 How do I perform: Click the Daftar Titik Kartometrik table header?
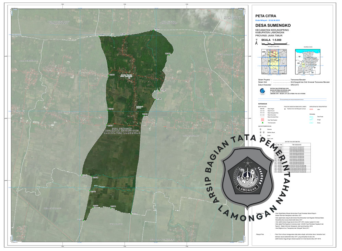(x=292, y=141)
